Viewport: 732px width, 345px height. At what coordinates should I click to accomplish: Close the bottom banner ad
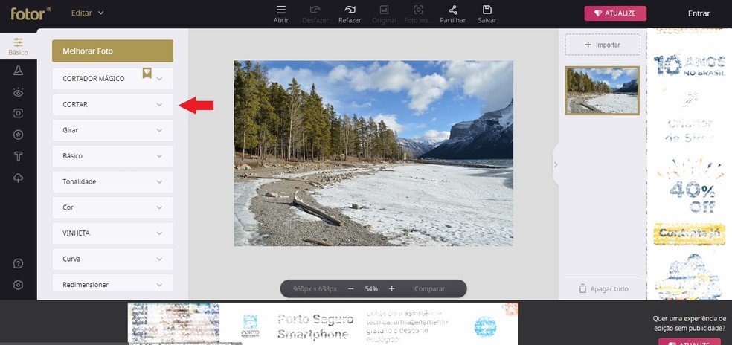point(512,309)
